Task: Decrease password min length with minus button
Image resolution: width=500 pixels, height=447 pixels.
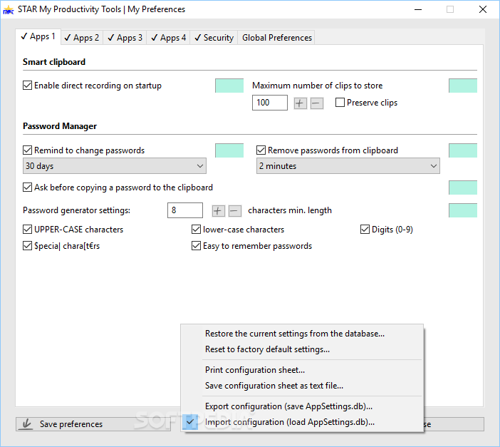Action: pos(235,211)
